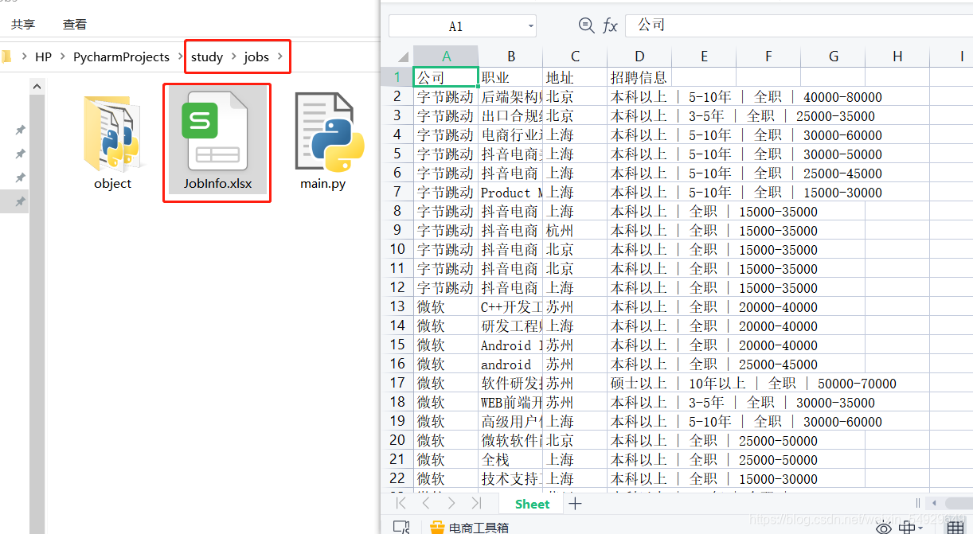Go to first sheet navigation arrow
973x534 pixels.
point(401,503)
